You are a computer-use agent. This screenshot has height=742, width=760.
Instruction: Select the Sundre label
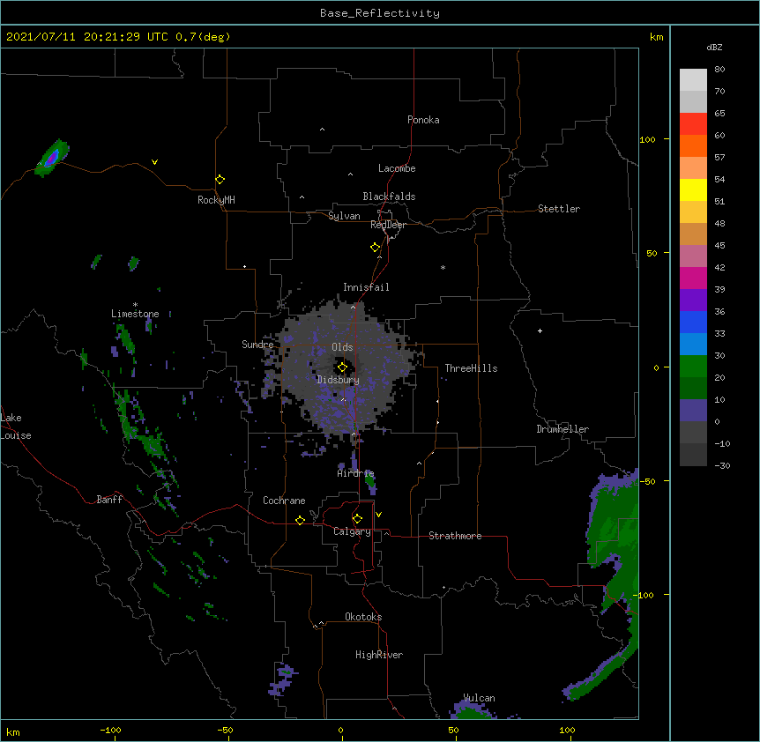point(257,345)
